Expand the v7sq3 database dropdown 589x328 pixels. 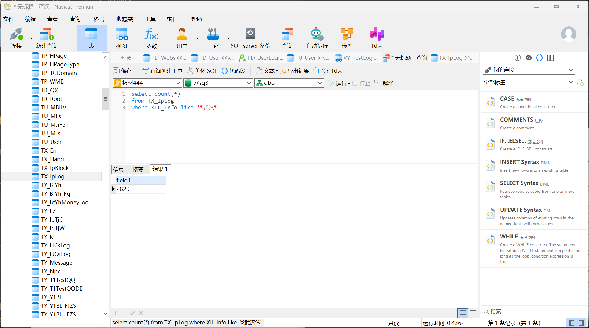tap(218, 83)
